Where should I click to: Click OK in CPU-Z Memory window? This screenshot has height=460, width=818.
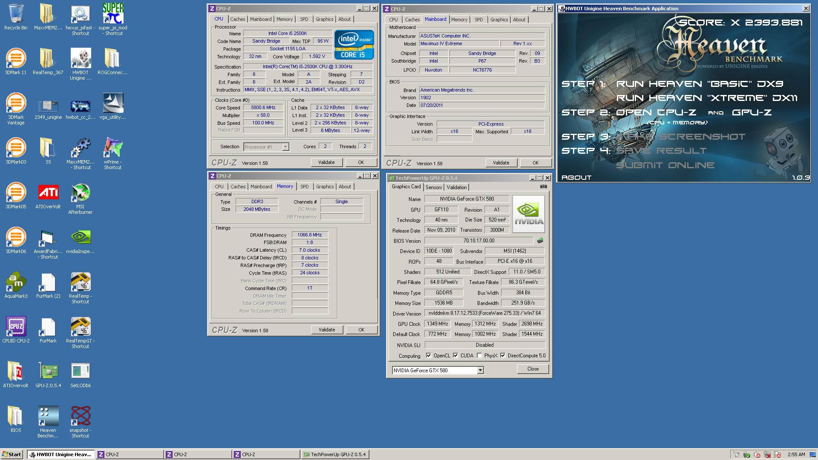[x=361, y=330]
